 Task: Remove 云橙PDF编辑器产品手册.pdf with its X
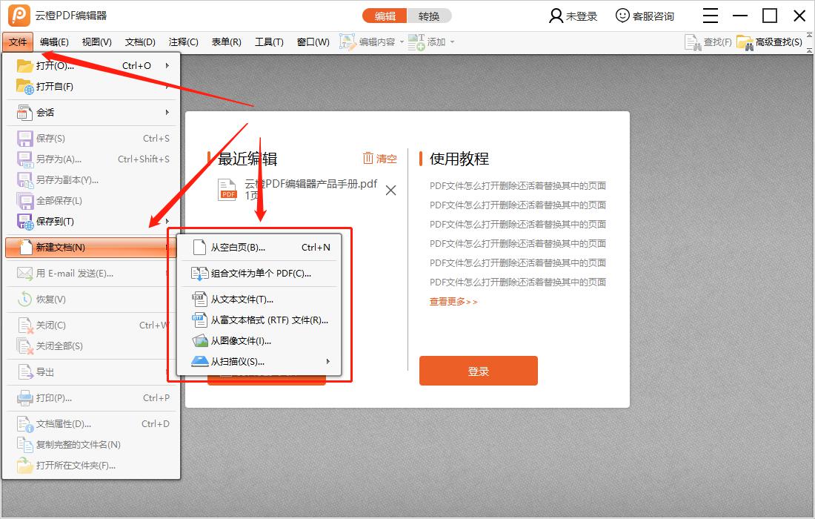[x=390, y=190]
